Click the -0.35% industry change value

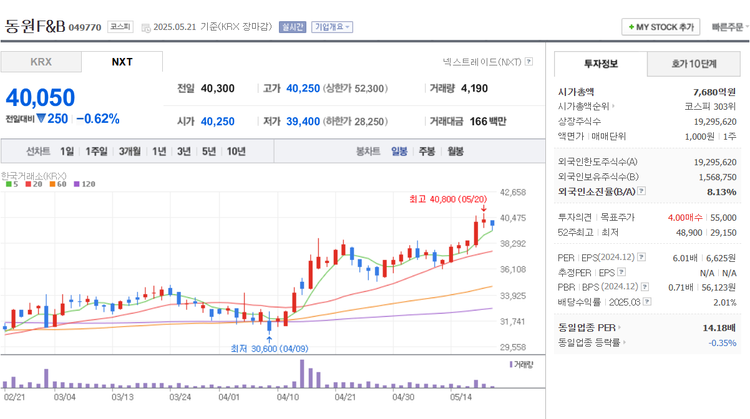[x=723, y=342]
